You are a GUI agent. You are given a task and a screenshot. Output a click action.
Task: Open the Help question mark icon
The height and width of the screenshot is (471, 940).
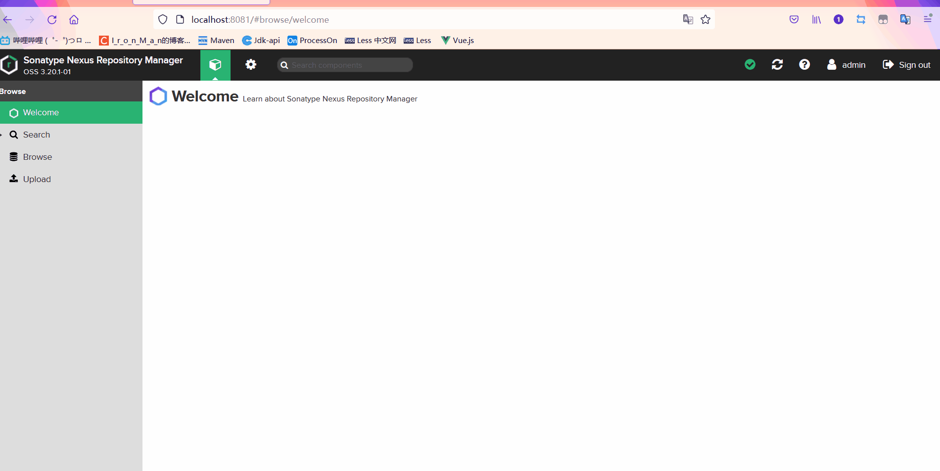click(804, 64)
